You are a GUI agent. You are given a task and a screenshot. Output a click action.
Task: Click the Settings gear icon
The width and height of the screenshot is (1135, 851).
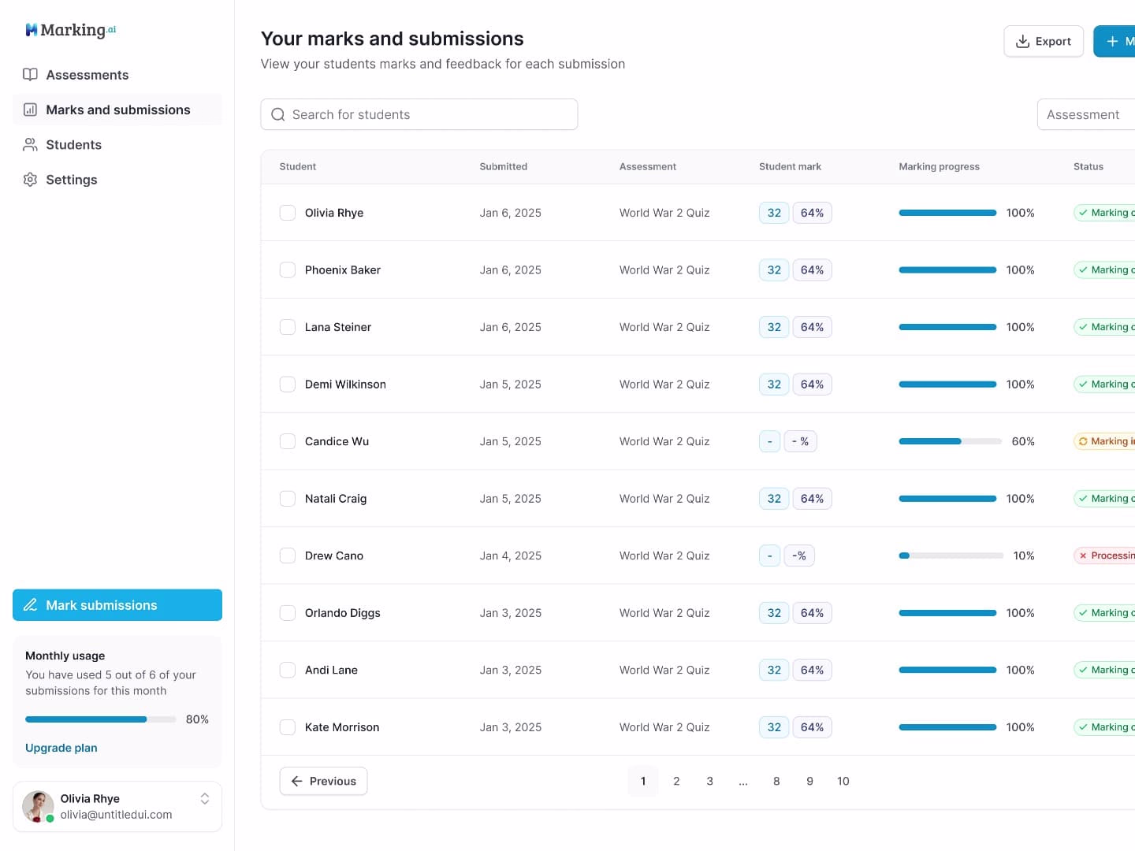[30, 180]
